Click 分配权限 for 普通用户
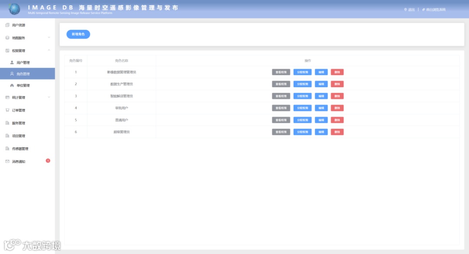 (302, 120)
